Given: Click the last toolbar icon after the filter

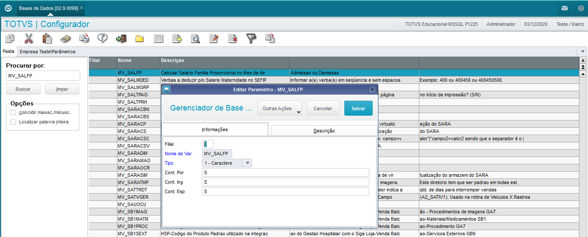Looking at the screenshot, I should (270, 38).
